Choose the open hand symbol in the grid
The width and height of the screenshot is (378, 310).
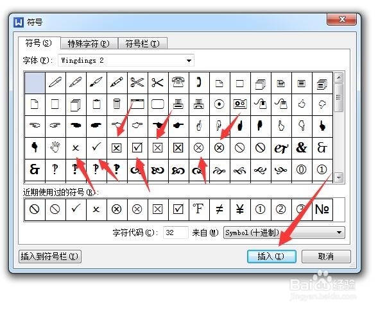[x=55, y=147]
